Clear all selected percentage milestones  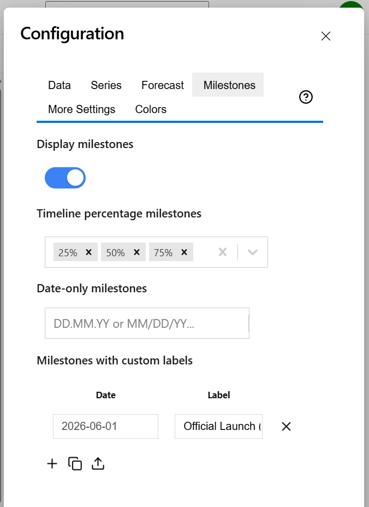click(223, 252)
